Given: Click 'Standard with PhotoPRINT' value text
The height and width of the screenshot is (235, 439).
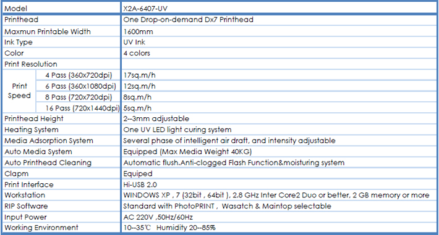Looking at the screenshot, I should [x=169, y=206].
